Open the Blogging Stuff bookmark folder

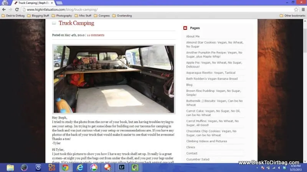38,16
